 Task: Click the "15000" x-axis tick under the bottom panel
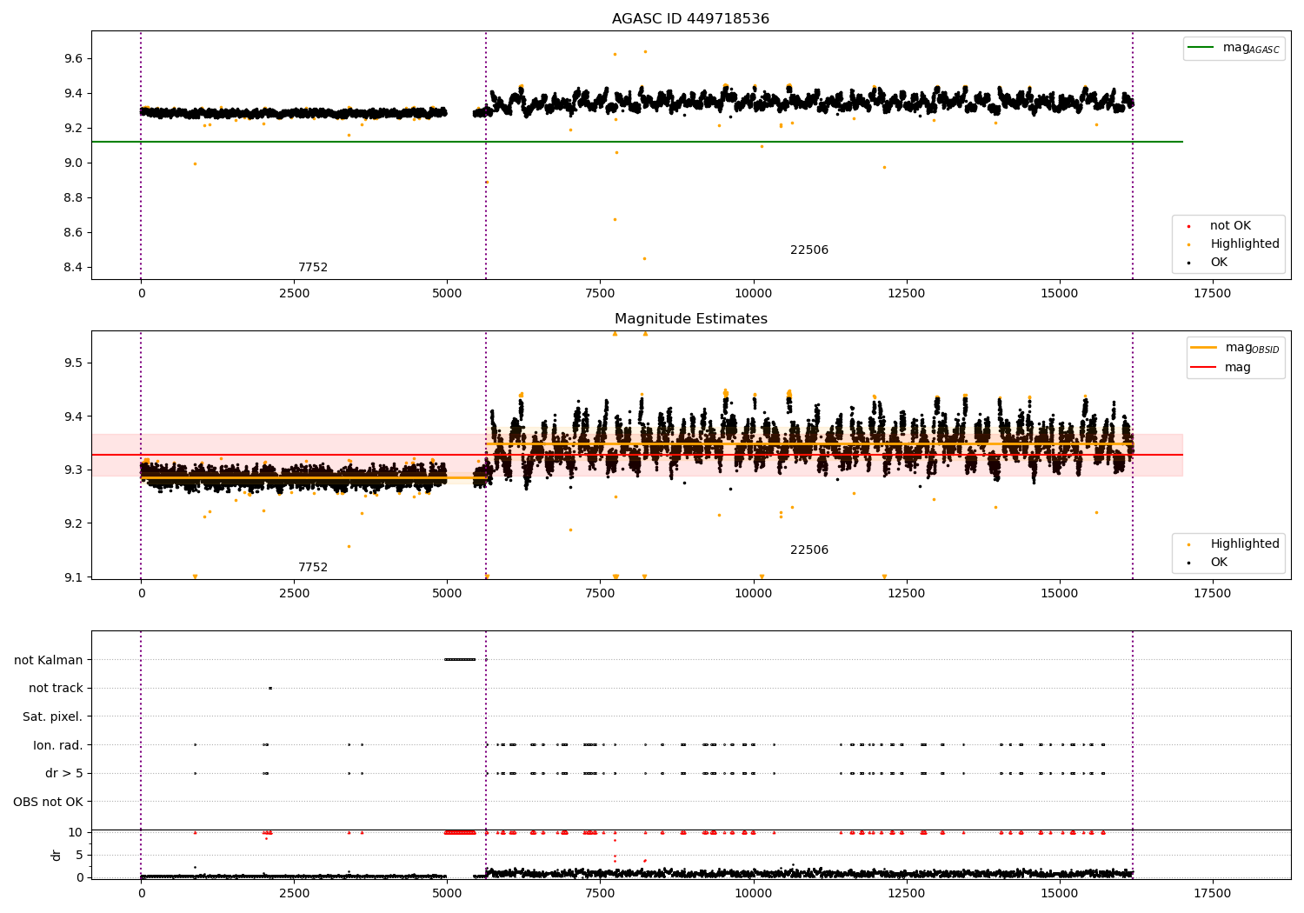tap(1059, 894)
